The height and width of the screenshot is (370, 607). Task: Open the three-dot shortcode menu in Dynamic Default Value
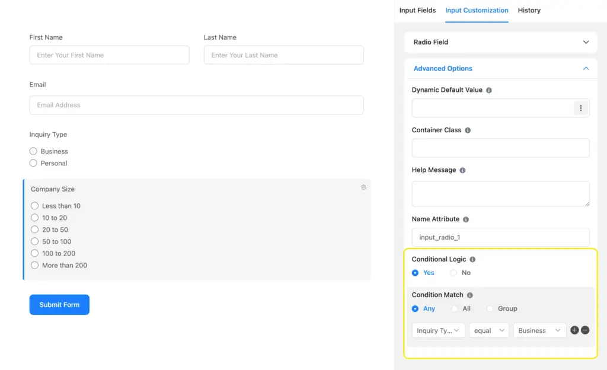(581, 108)
